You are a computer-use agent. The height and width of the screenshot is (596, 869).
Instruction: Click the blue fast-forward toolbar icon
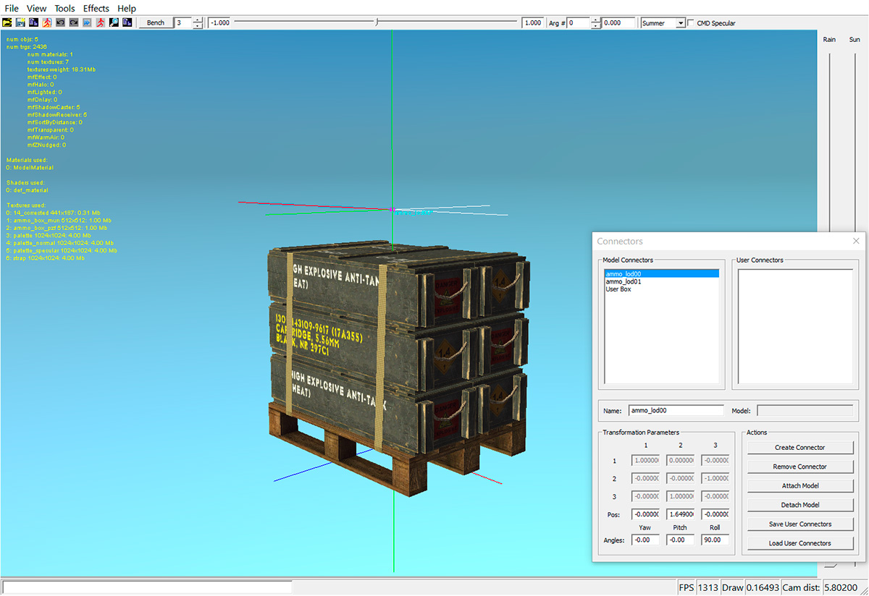[x=87, y=23]
